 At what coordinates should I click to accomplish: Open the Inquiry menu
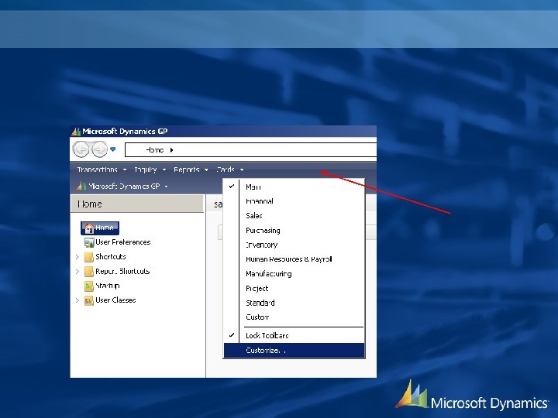pyautogui.click(x=150, y=170)
